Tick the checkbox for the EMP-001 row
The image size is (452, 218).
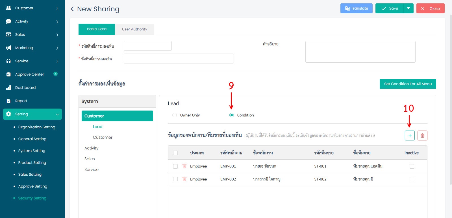point(175,166)
